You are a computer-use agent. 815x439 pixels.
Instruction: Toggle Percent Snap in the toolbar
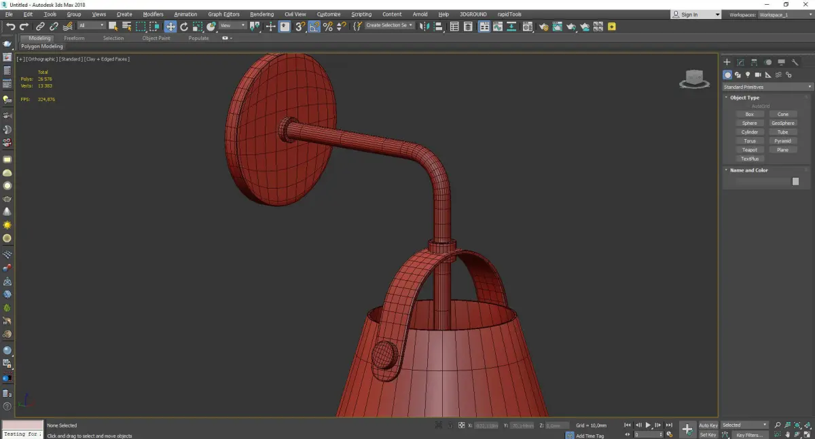click(x=328, y=26)
